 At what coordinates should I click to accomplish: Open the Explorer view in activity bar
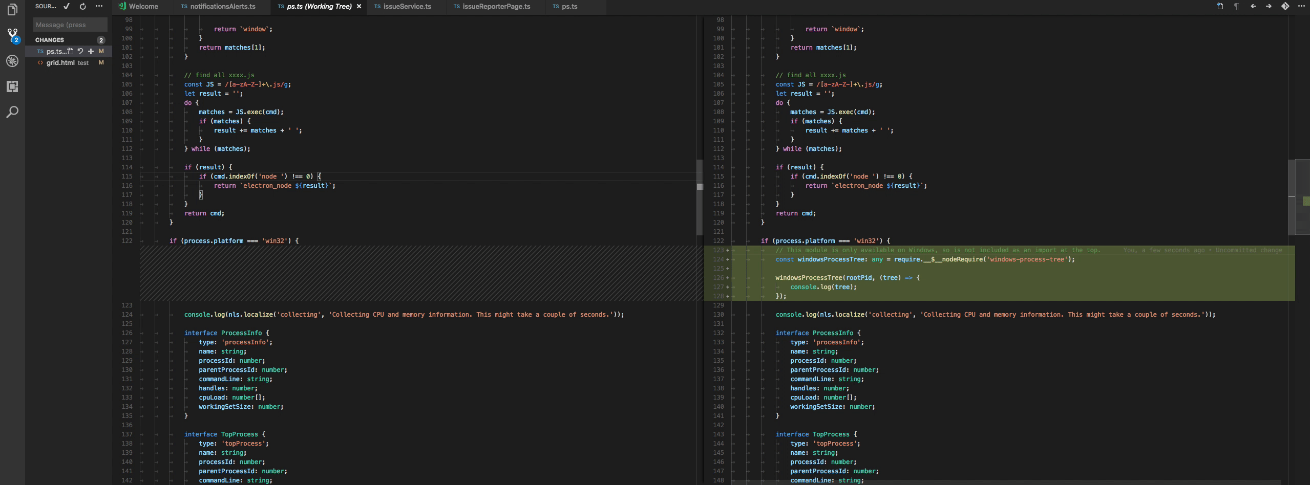point(12,10)
